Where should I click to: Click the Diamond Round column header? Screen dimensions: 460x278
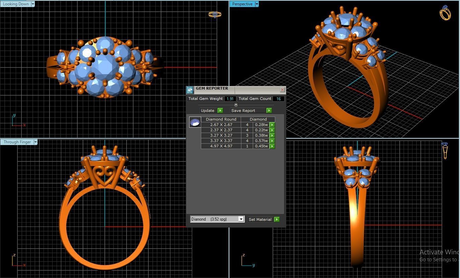[x=221, y=119]
